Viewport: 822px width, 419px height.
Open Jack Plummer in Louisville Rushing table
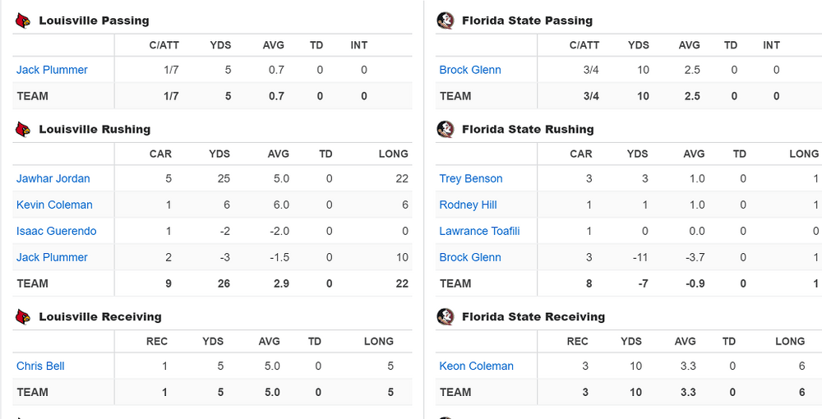[52, 257]
